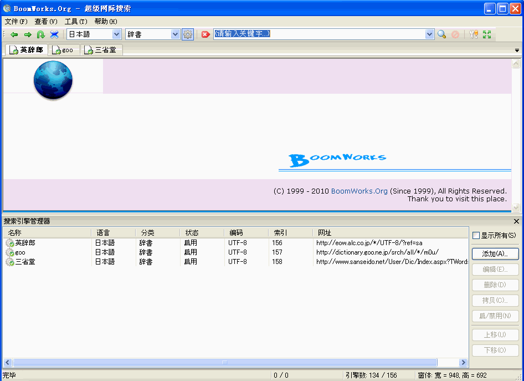The width and height of the screenshot is (524, 381).
Task: Click the 添加(A)... button
Action: (495, 254)
